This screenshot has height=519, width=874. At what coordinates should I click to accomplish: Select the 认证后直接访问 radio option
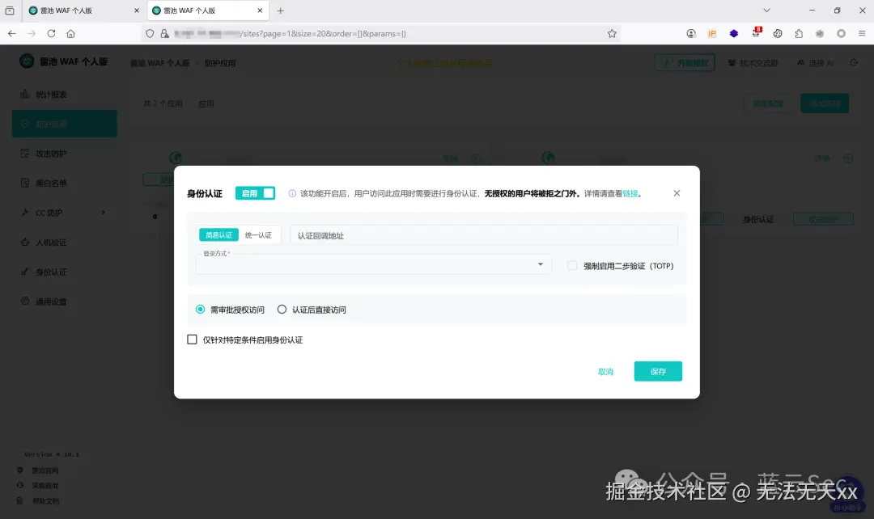(x=282, y=308)
